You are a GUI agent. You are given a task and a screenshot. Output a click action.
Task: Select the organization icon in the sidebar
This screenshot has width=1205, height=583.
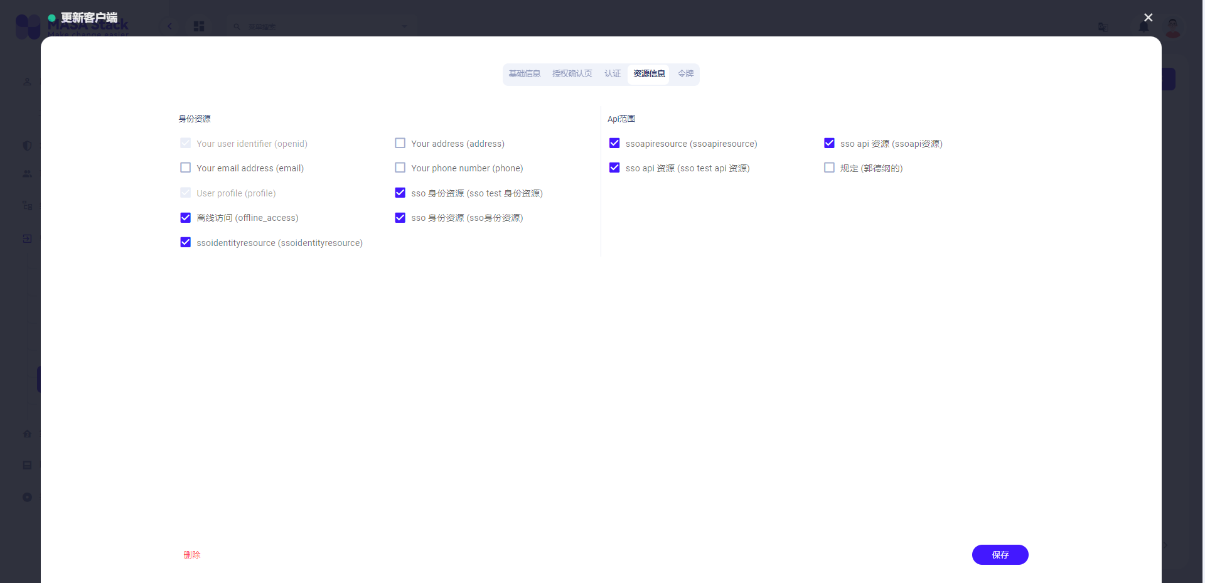tap(27, 205)
